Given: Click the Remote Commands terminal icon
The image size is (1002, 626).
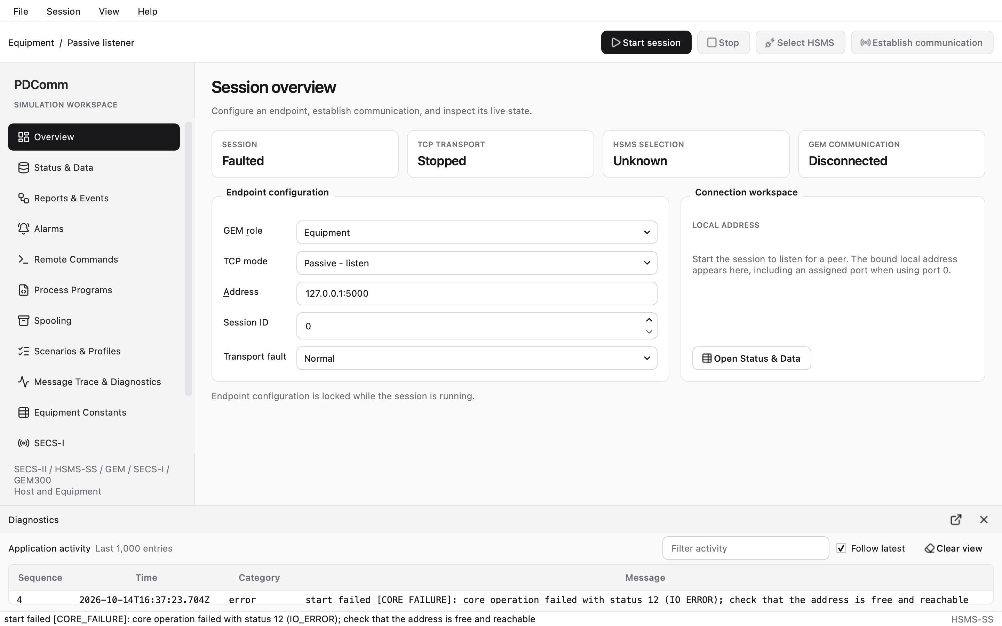Looking at the screenshot, I should click(x=24, y=259).
